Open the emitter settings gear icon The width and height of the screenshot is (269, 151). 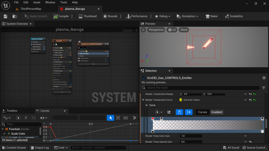tap(264, 78)
